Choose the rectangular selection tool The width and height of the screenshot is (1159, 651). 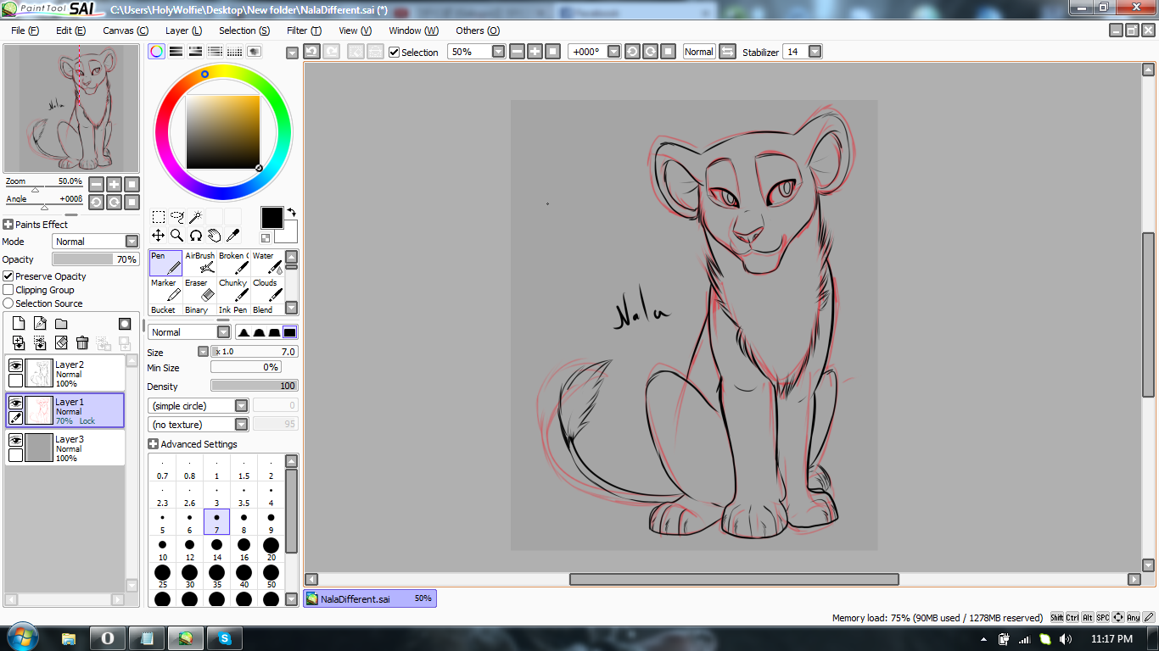[x=159, y=217]
